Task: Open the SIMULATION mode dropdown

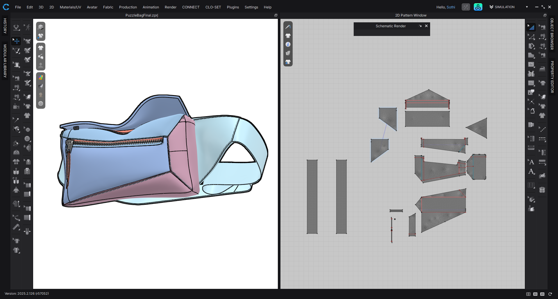Action: pyautogui.click(x=527, y=7)
